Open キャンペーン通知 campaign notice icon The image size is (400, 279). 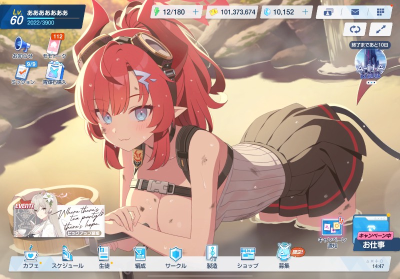coord(331,233)
